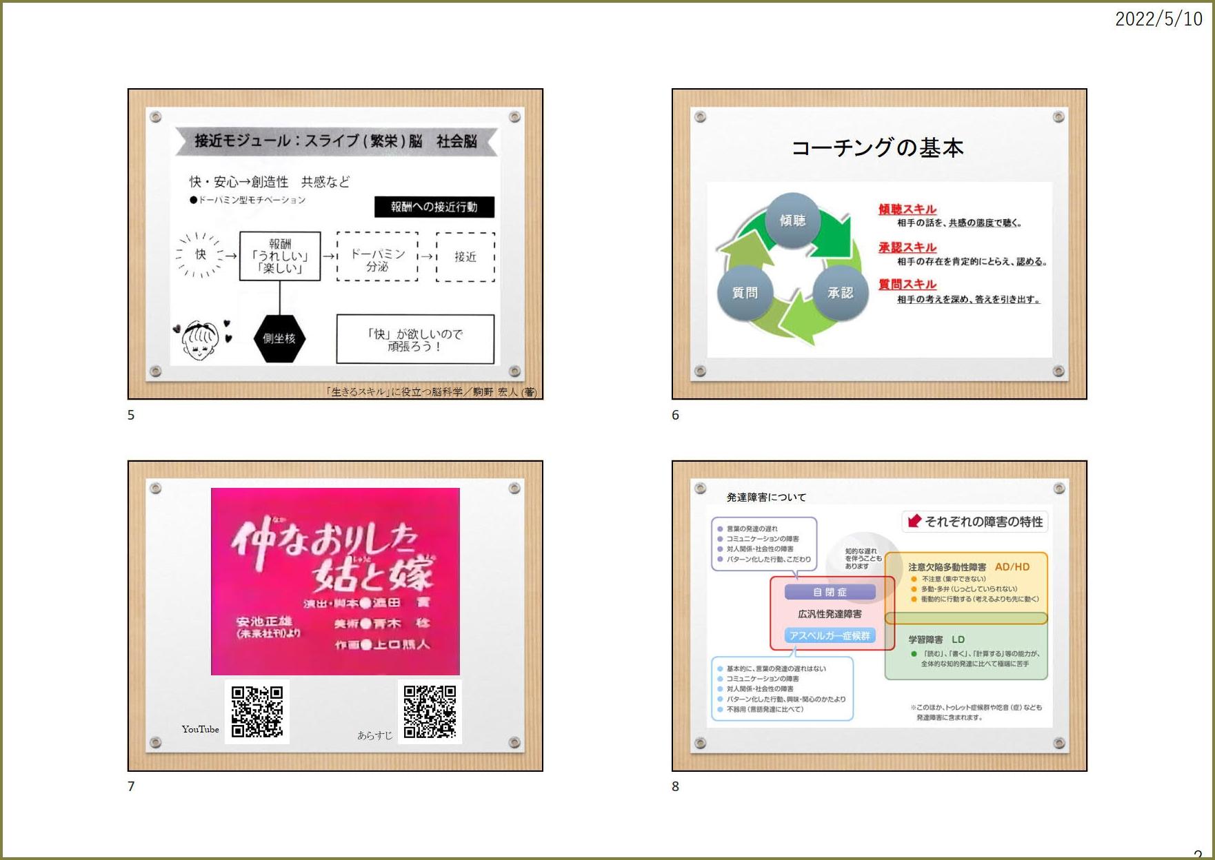Click the YouTube QR code on slide 7
Screen dimensions: 1215x860
pos(257,712)
